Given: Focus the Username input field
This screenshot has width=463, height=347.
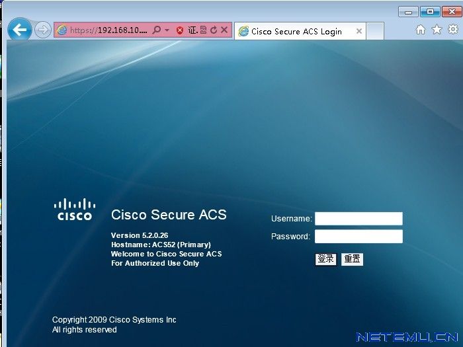Looking at the screenshot, I should [358, 219].
